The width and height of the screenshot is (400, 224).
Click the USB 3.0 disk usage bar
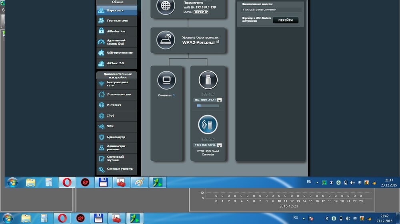coord(208,106)
